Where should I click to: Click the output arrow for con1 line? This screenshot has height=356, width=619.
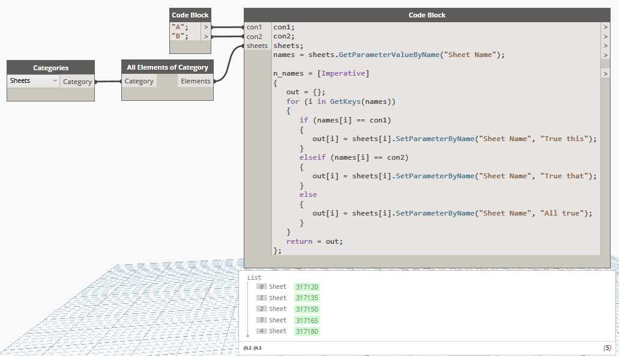606,27
